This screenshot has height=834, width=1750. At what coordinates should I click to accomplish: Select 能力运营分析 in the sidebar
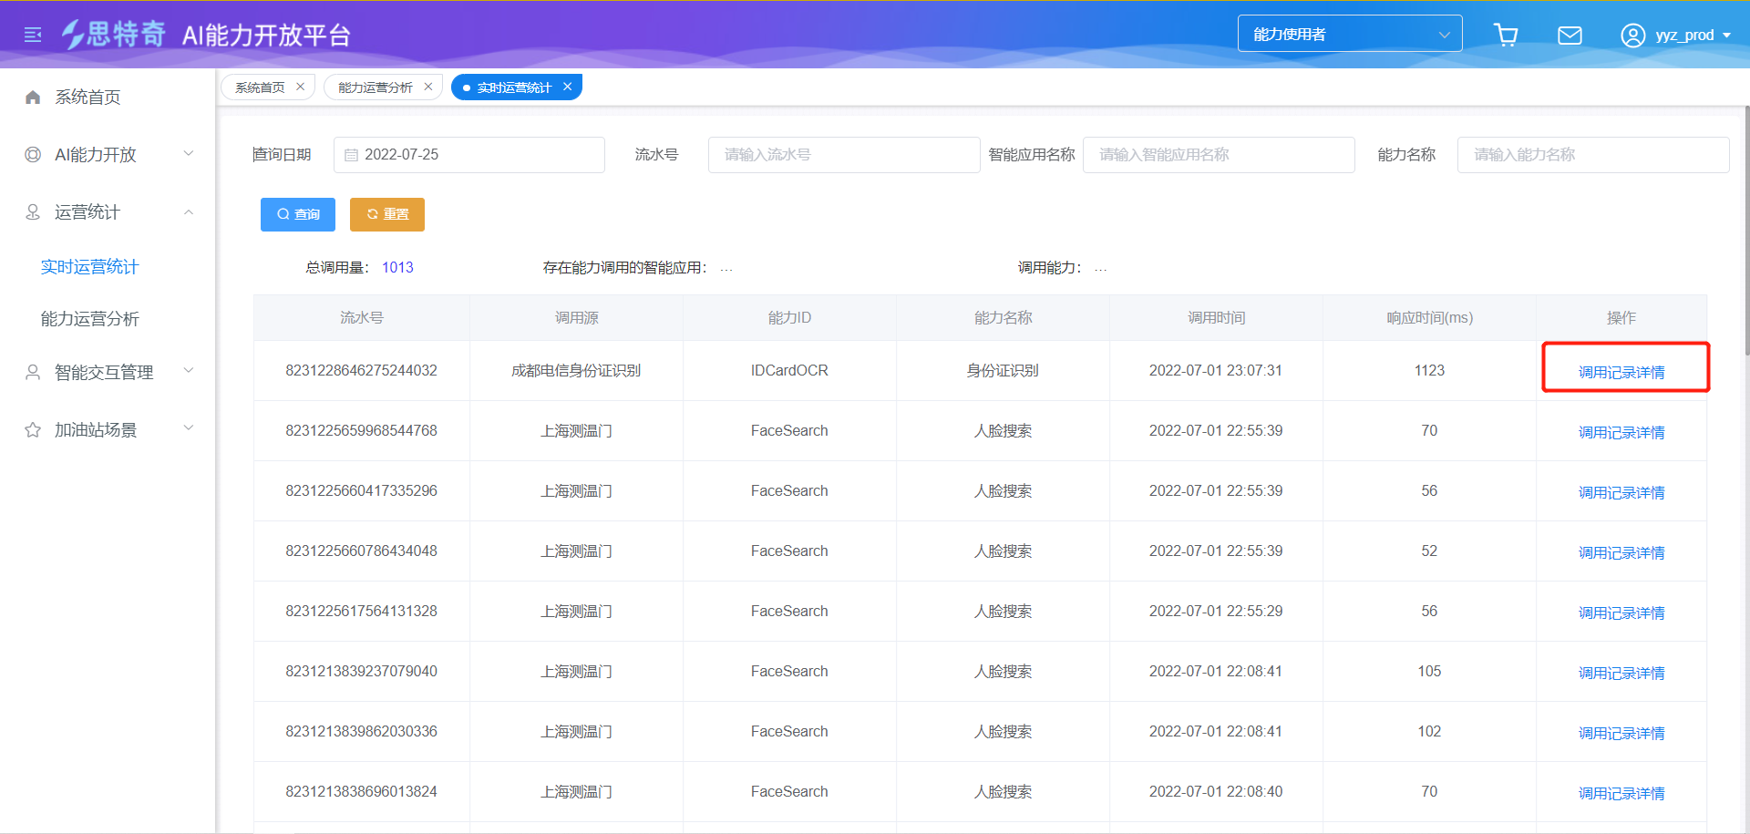pyautogui.click(x=89, y=318)
